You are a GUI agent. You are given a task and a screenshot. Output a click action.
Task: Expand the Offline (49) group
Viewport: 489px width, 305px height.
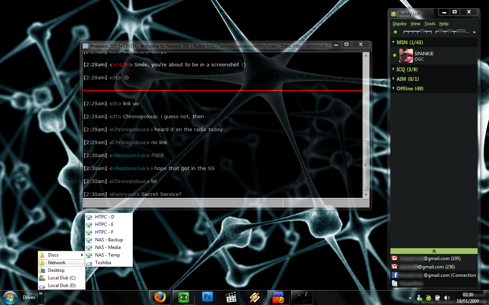tap(393, 88)
